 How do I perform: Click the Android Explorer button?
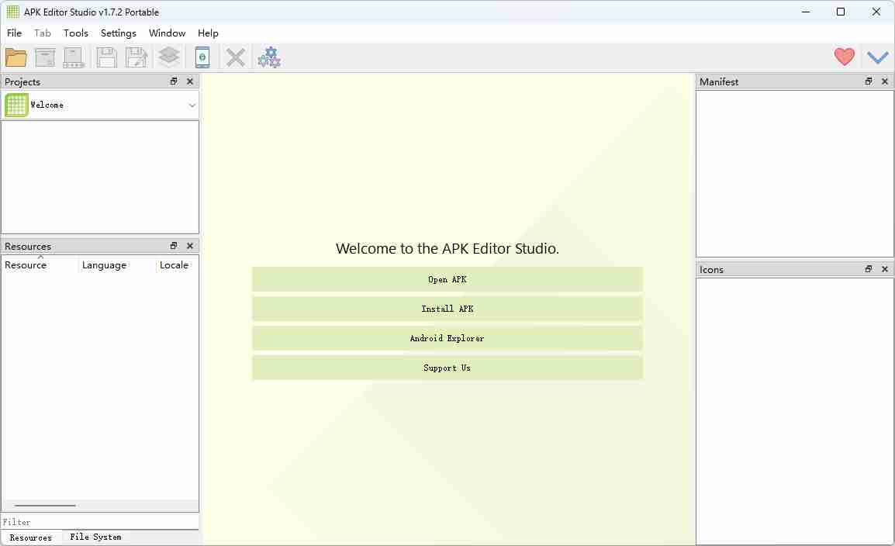(x=447, y=338)
